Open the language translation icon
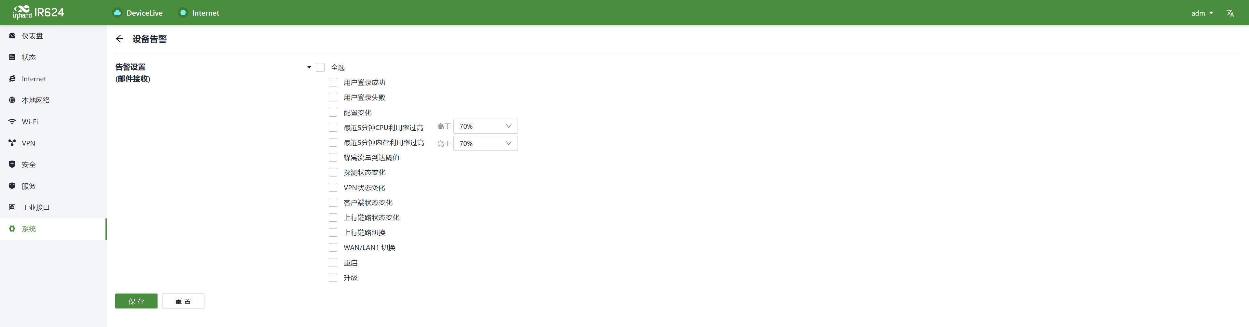This screenshot has width=1249, height=327. coord(1229,13)
